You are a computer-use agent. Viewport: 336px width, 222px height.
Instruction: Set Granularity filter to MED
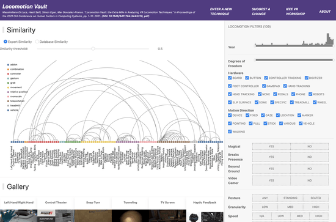(x=290, y=207)
